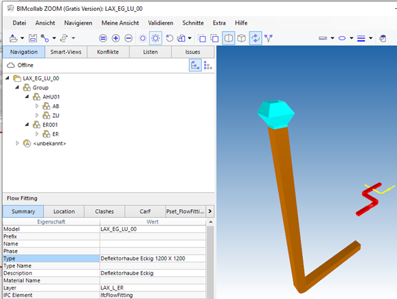Image resolution: width=397 pixels, height=299 pixels.
Task: Collapse the ER001 tree node
Action: pos(27,125)
